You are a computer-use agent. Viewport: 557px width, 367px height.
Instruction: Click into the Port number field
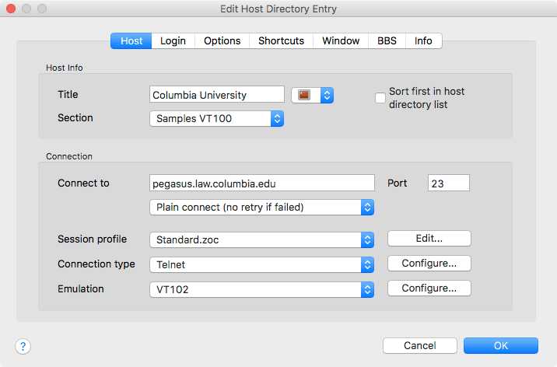(x=448, y=183)
